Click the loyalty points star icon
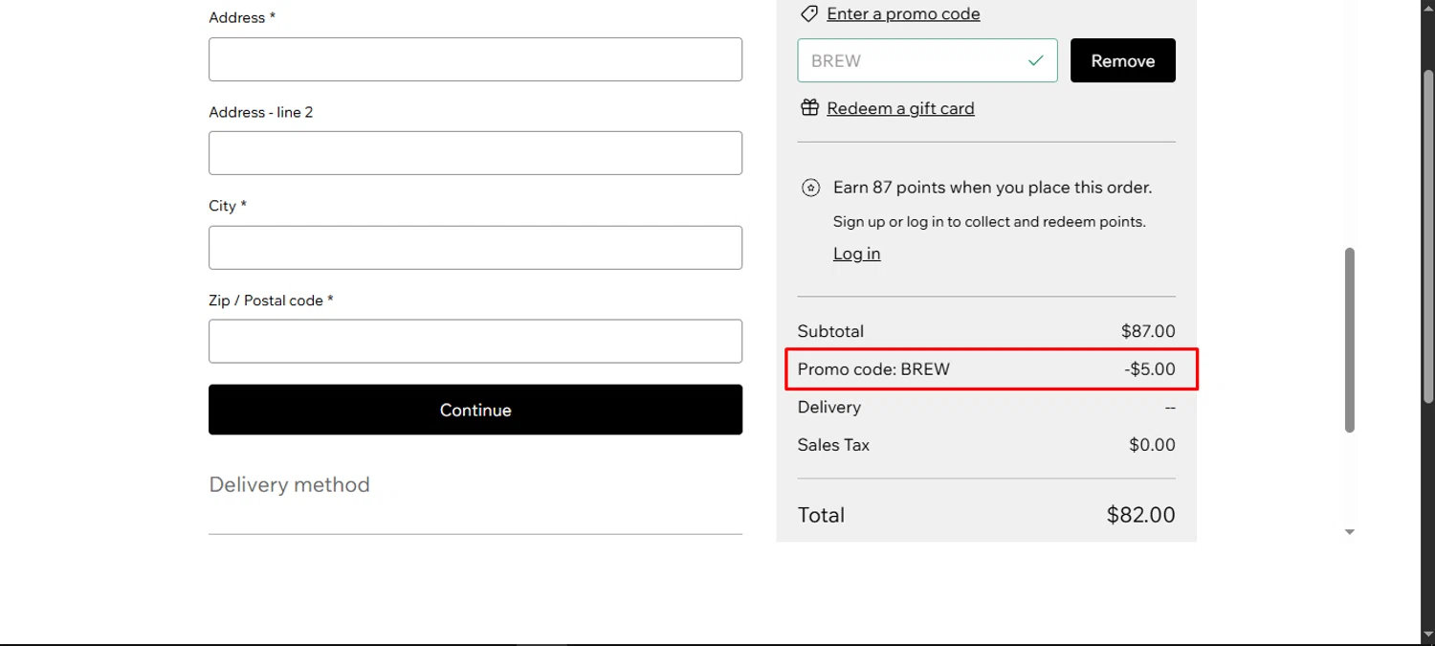Image resolution: width=1435 pixels, height=646 pixels. point(810,188)
